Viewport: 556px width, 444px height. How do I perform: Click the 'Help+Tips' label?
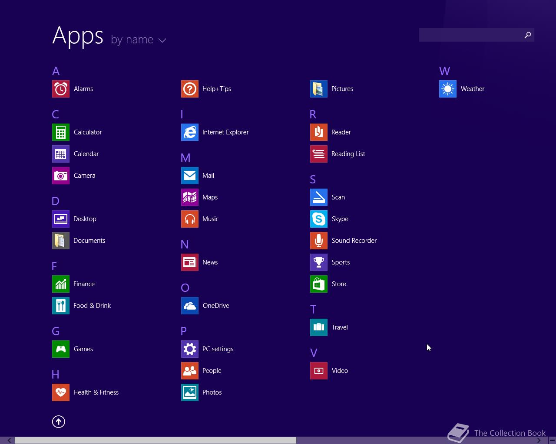pos(217,89)
